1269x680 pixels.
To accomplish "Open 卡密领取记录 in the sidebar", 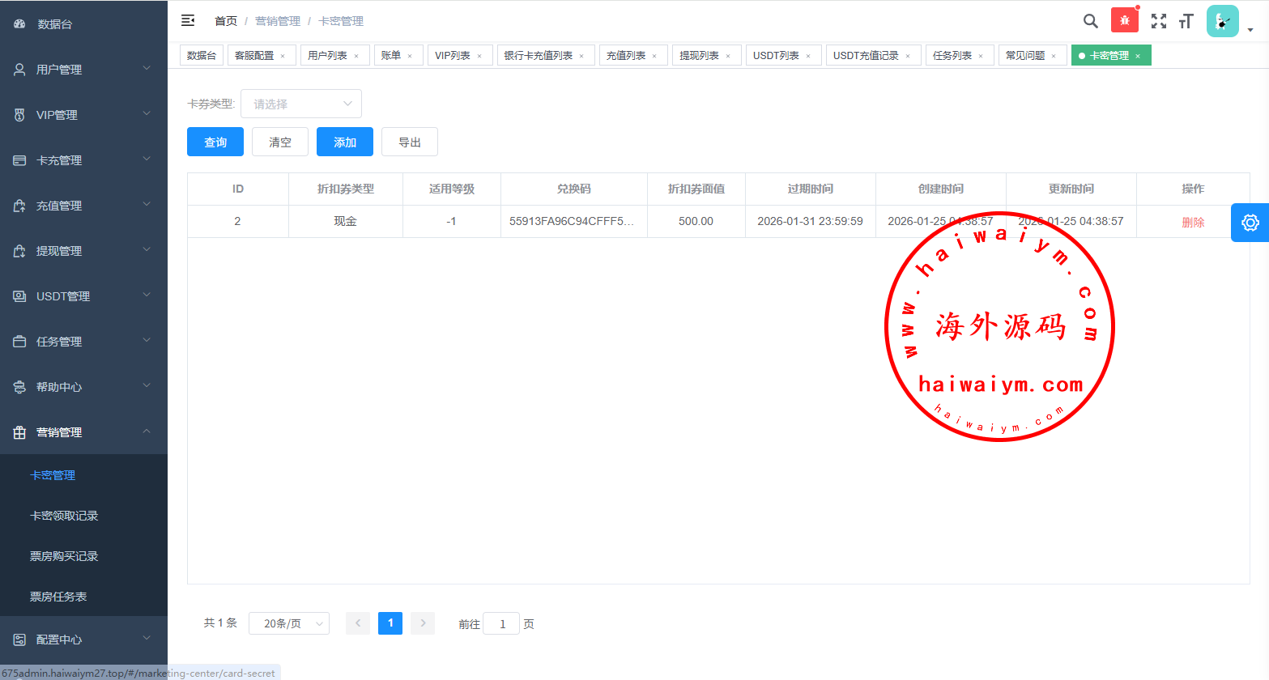I will (64, 516).
